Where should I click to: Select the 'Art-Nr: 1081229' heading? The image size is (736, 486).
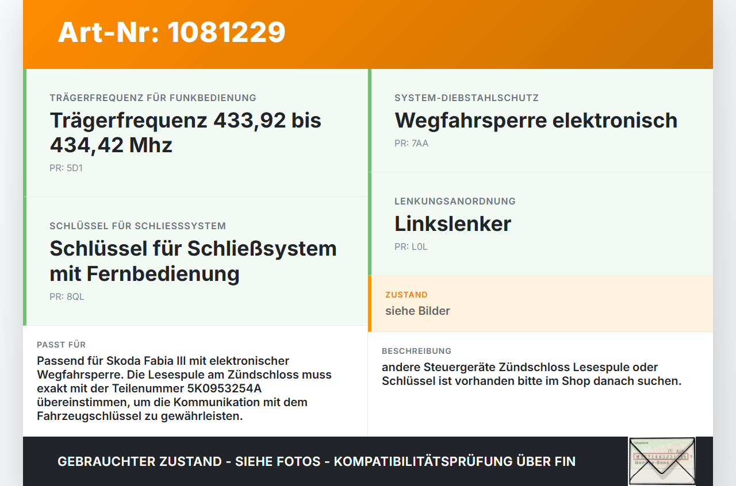(x=171, y=32)
